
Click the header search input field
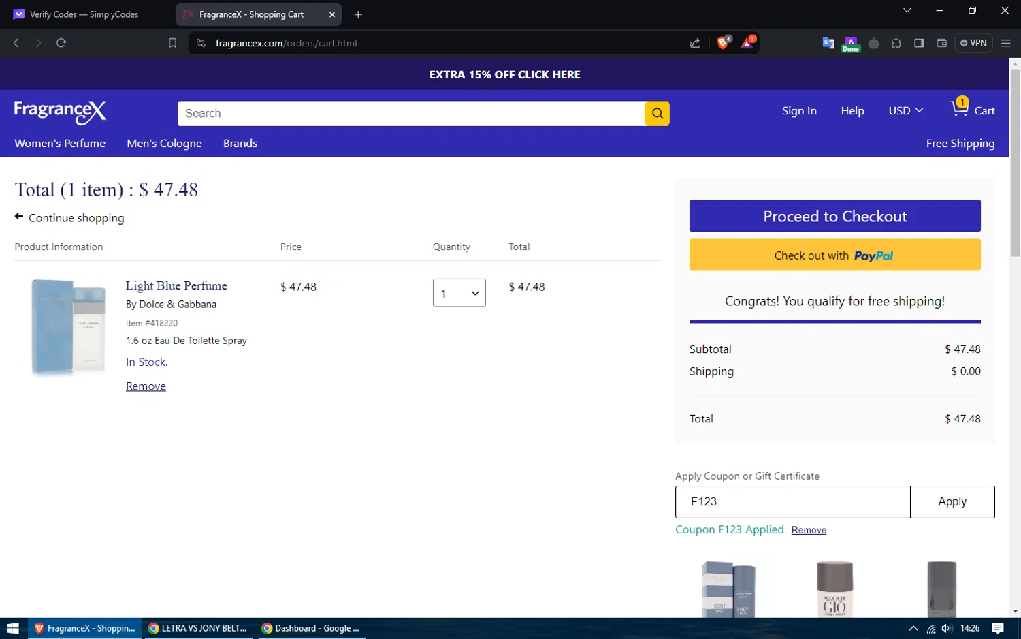coord(412,114)
